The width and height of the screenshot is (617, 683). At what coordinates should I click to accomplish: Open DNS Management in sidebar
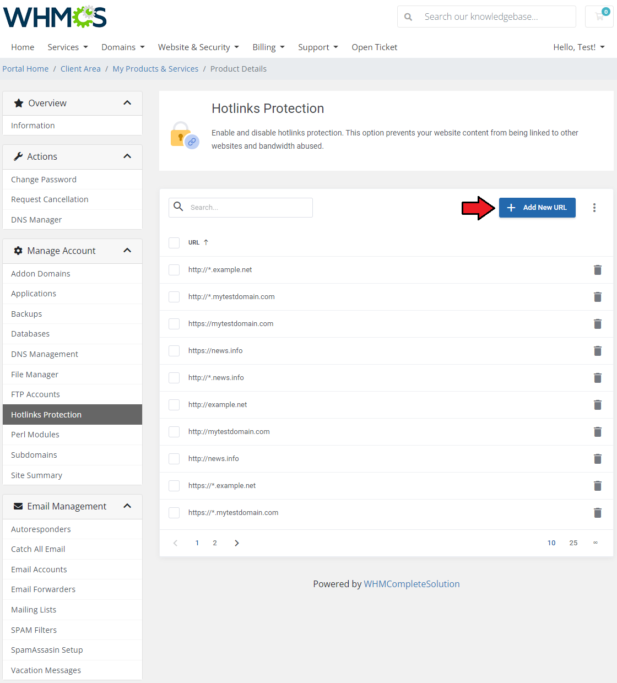coord(72,354)
